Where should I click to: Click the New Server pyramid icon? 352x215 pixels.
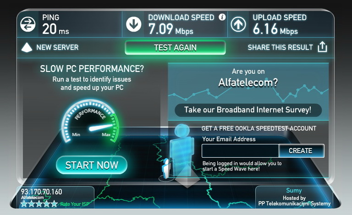point(27,47)
